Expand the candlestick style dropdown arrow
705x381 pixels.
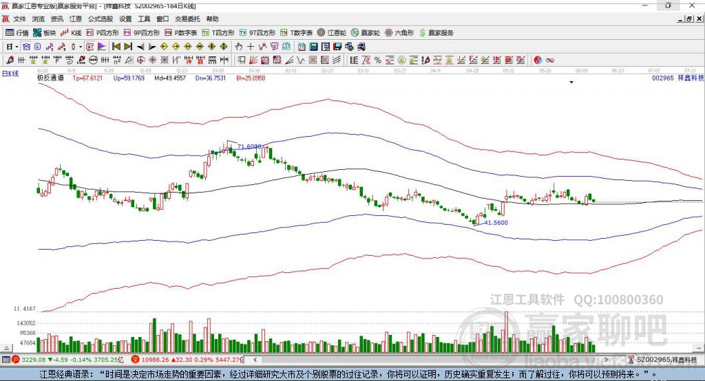(x=81, y=47)
